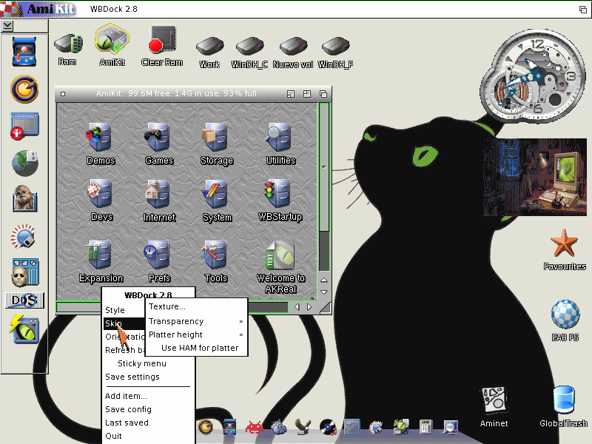Screen dimensions: 592x444
Task: Choose Save settings in WBDock menu
Action: pos(149,377)
